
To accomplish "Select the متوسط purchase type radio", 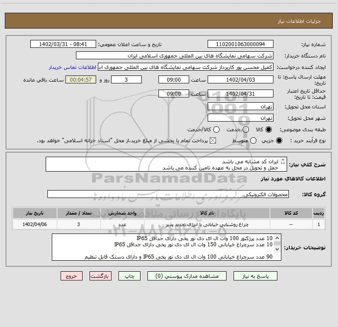I will coord(253,140).
